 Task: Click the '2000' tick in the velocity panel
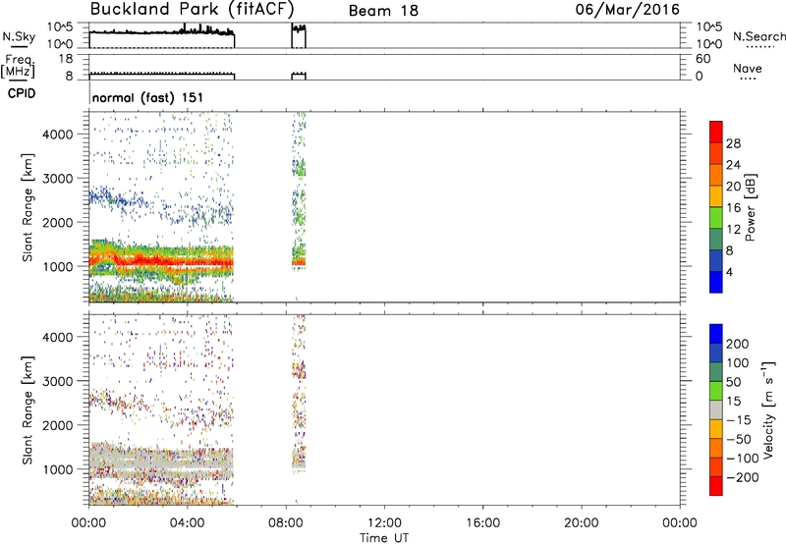tap(58, 425)
